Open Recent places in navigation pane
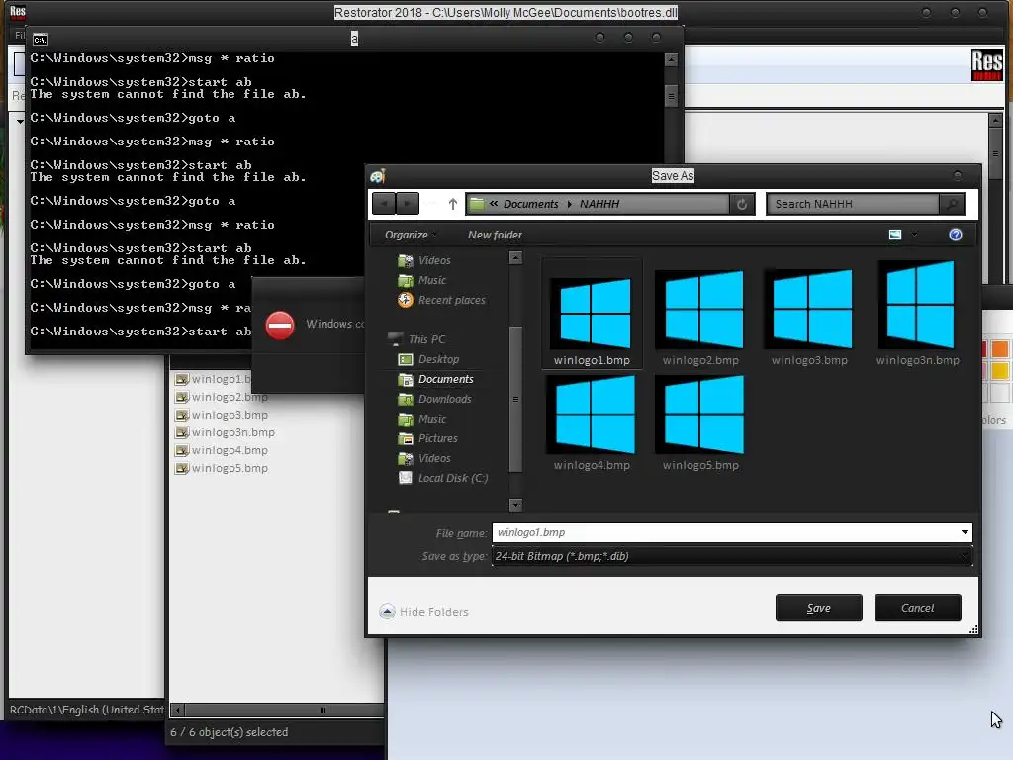 pos(441,300)
